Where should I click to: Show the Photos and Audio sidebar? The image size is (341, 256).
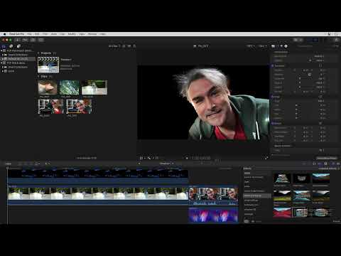click(11, 46)
